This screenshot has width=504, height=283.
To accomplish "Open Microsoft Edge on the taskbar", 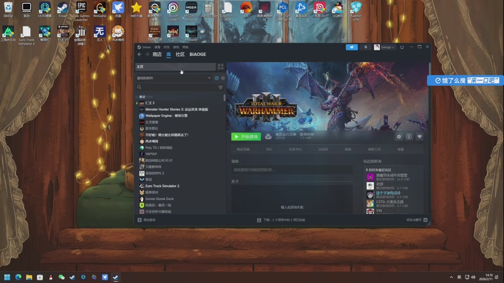I will click(x=18, y=277).
